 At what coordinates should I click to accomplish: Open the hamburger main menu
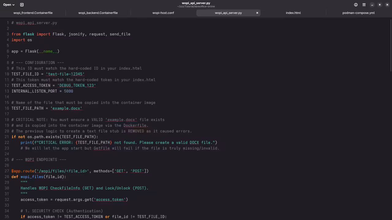364,5
